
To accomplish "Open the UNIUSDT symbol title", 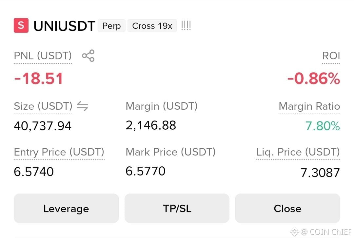I will tap(64, 26).
